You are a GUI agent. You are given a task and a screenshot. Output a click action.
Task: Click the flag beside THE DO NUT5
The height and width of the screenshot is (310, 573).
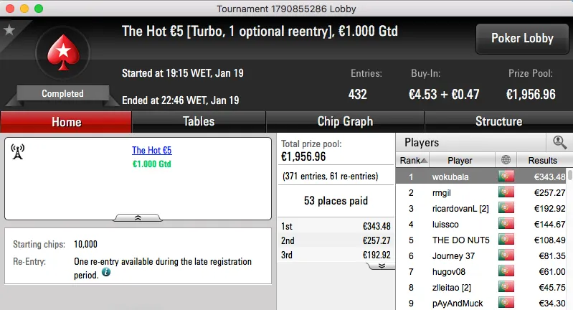point(507,240)
